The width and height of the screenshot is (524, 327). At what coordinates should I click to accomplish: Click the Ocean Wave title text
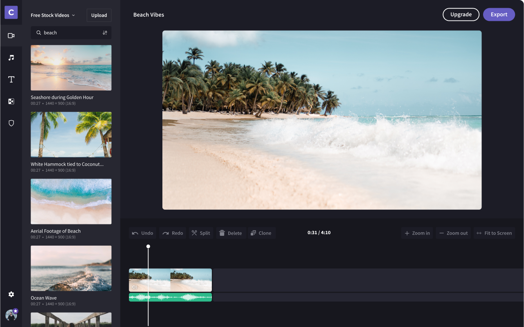pyautogui.click(x=44, y=298)
